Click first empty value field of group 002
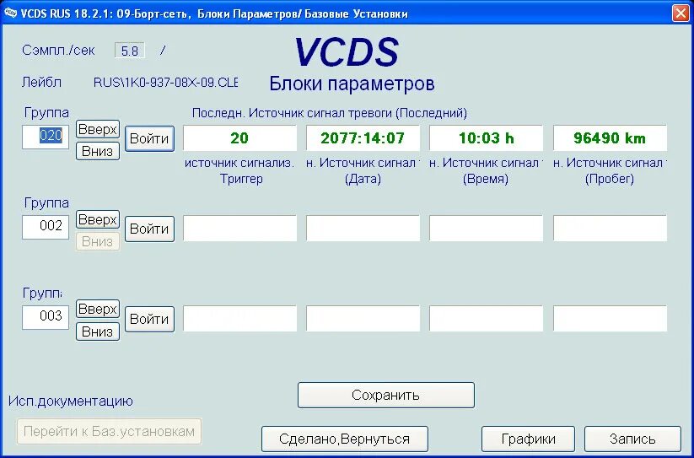Image resolution: width=694 pixels, height=458 pixels. point(239,229)
